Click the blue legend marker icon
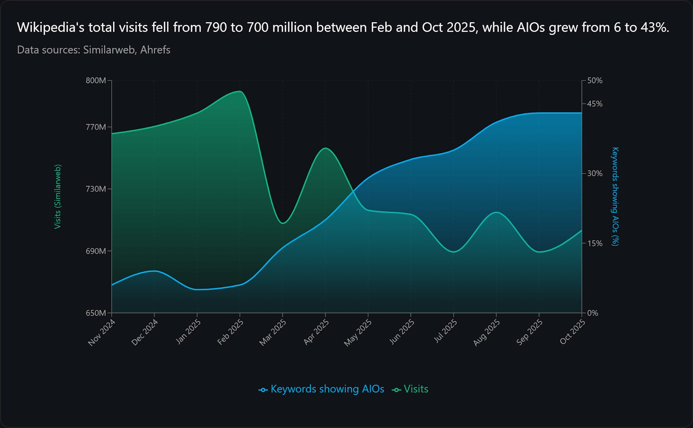 tap(263, 390)
